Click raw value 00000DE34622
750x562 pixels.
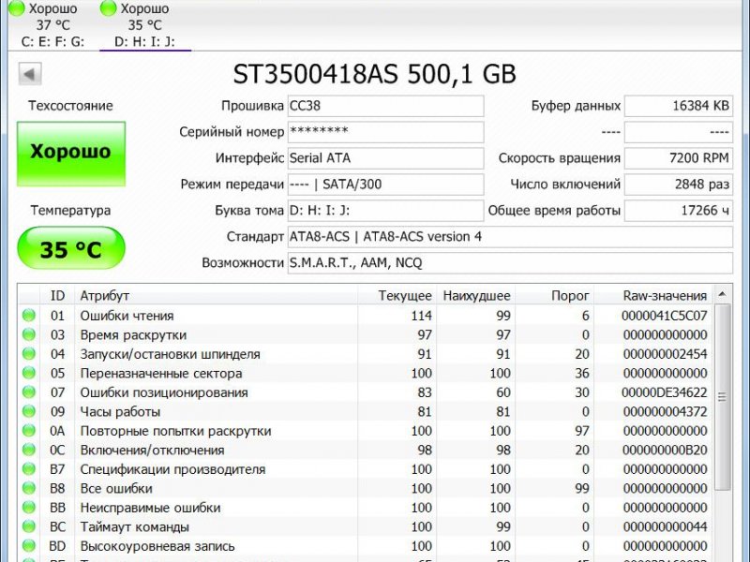(x=665, y=392)
